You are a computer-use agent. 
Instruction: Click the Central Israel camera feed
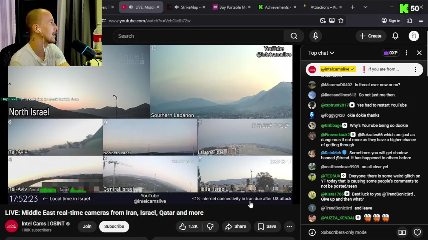(x=150, y=174)
